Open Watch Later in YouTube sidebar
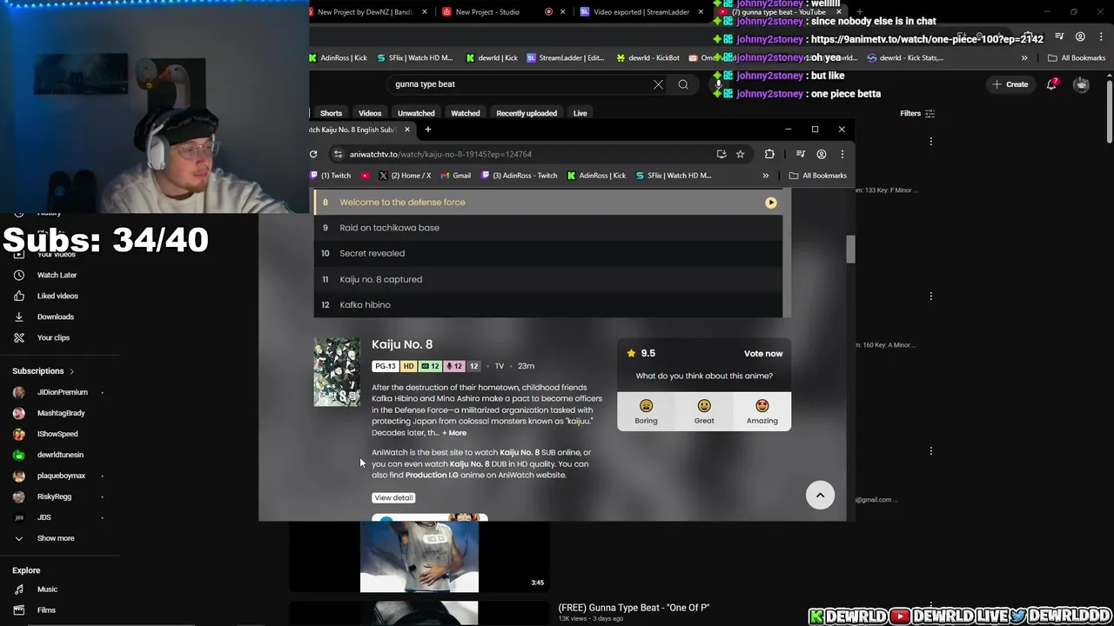 (x=57, y=275)
